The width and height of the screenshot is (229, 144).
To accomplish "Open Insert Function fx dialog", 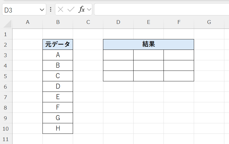I will 82,10.
